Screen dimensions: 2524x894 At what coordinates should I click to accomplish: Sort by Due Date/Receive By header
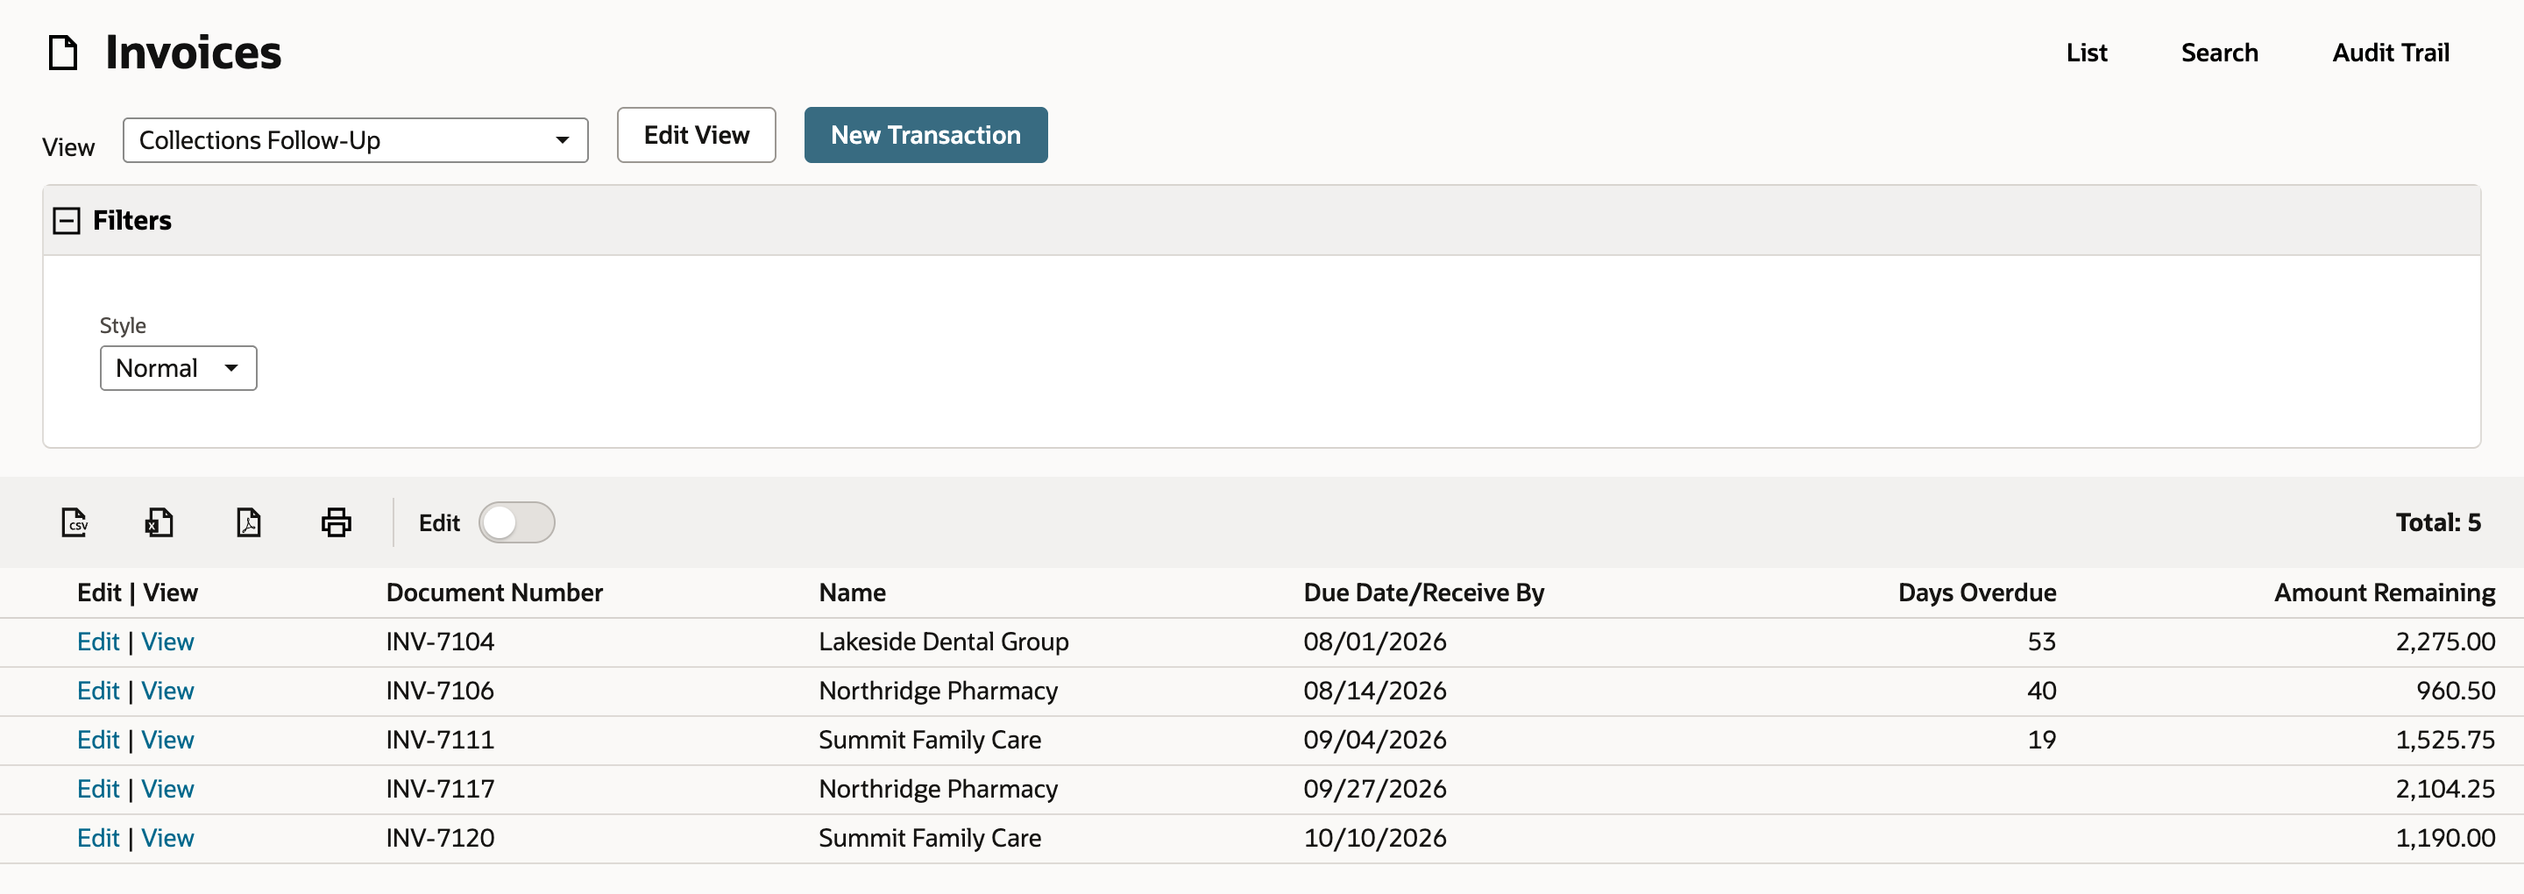(x=1422, y=593)
